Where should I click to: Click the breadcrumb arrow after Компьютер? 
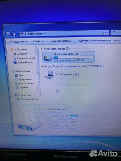pyautogui.click(x=44, y=33)
